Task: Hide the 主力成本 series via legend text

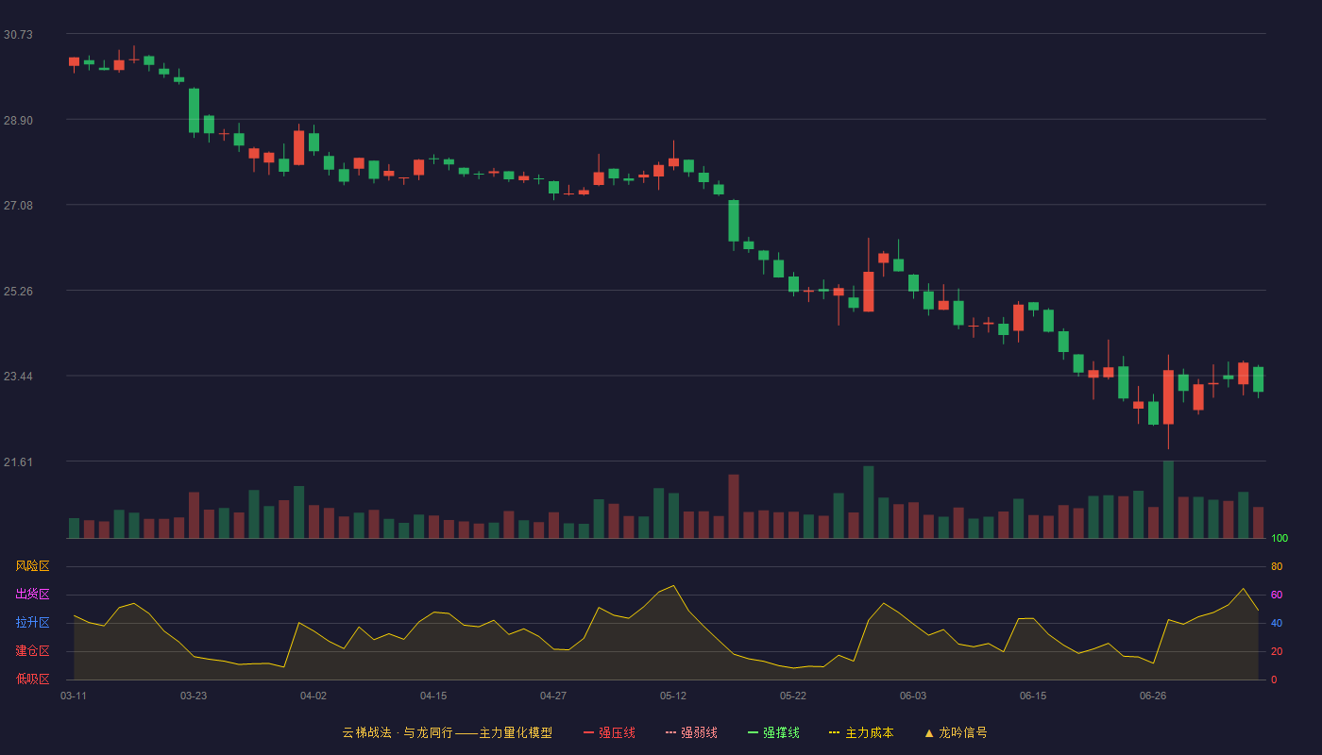Action: pyautogui.click(x=869, y=732)
